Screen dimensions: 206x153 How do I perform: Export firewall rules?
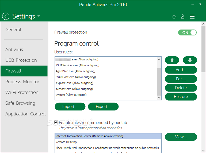point(103,107)
